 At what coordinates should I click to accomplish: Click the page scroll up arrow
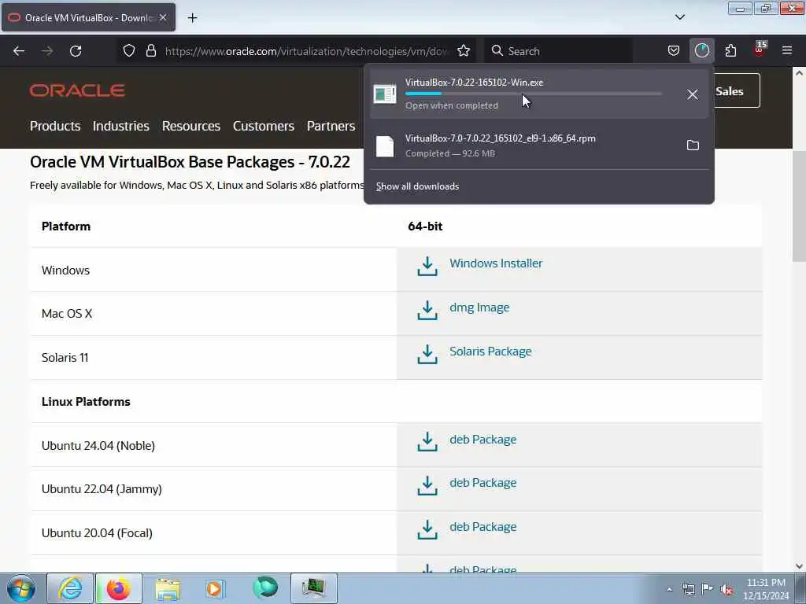(800, 73)
